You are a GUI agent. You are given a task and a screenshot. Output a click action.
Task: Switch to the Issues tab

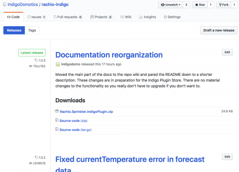[36, 17]
